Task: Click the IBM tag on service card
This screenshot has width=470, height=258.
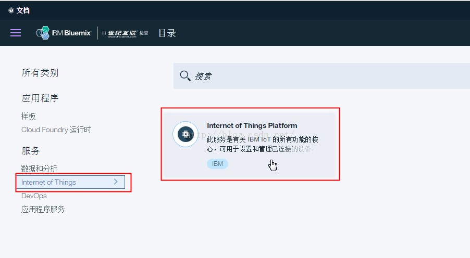Action: point(217,163)
